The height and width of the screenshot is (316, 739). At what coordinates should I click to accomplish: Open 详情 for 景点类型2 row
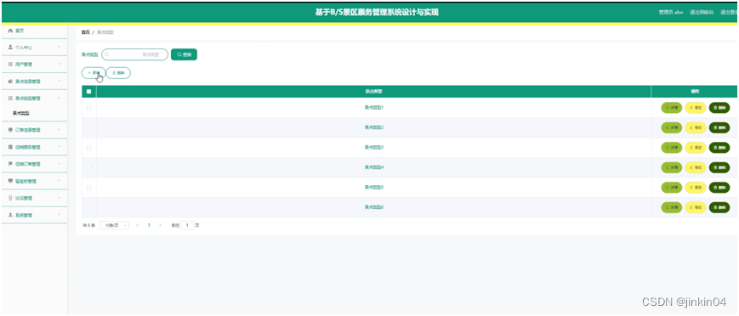672,127
